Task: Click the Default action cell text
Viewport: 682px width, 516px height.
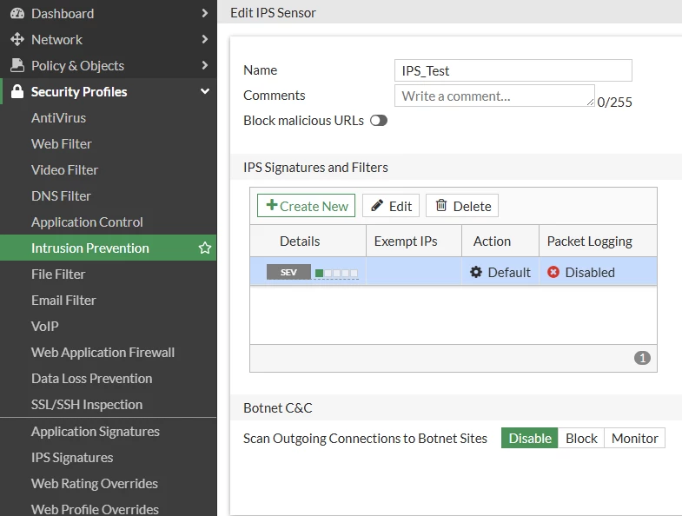Action: point(509,273)
